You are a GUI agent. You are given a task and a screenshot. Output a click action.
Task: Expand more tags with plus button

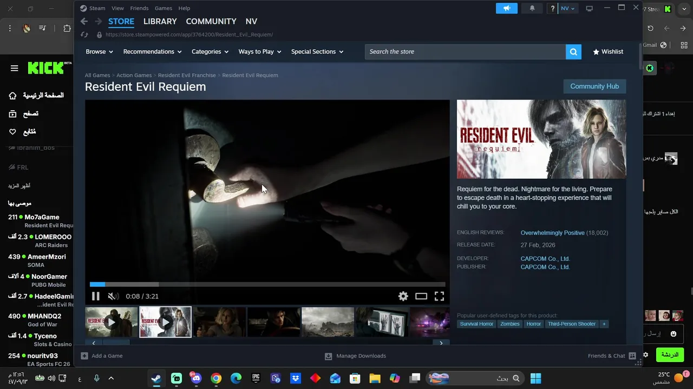click(604, 324)
